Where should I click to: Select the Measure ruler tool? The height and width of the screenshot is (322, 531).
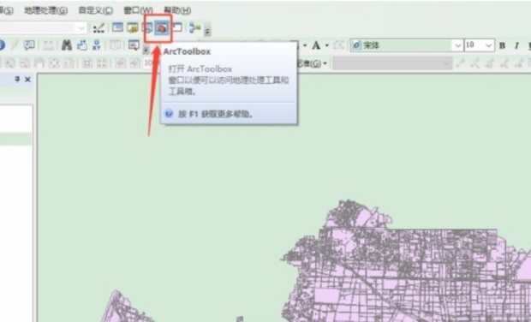pyautogui.click(x=49, y=45)
